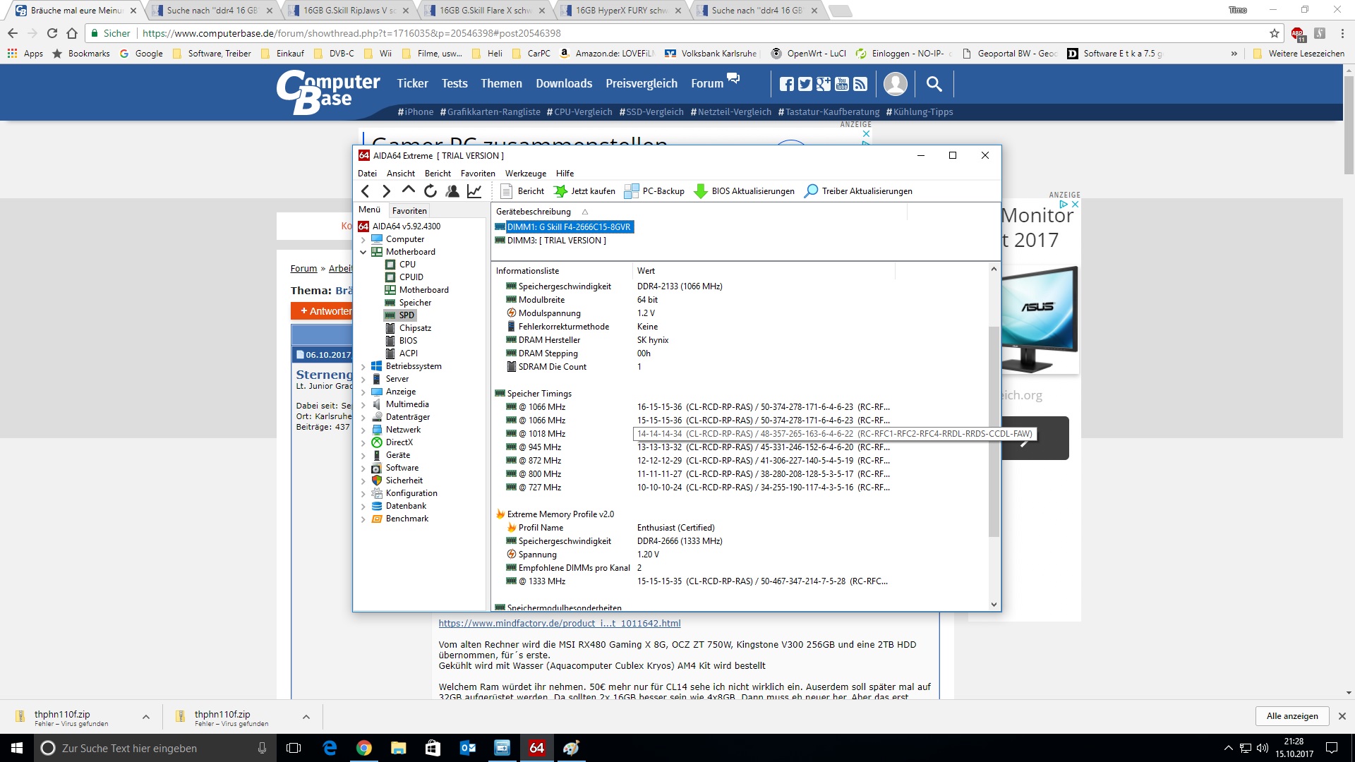Open Treiber Aktualisierungen search tool
1355x762 pixels.
(858, 191)
